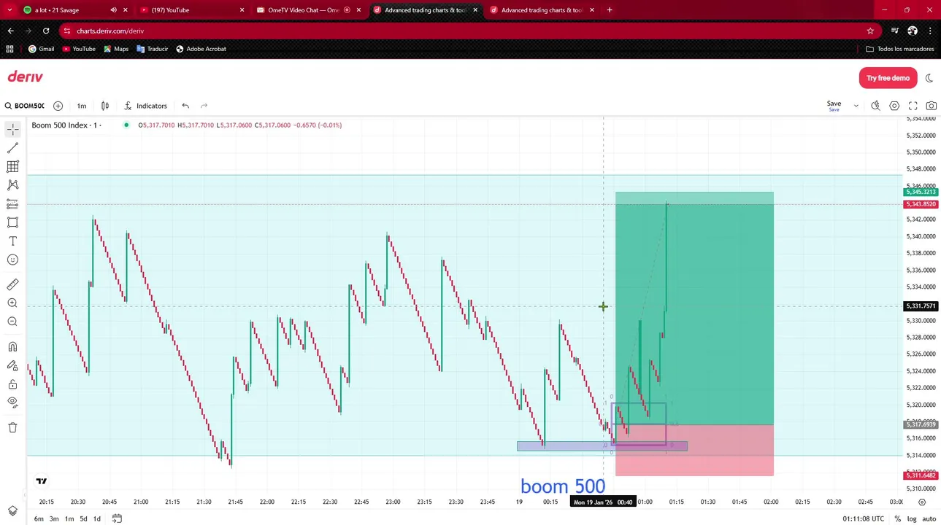Screen dimensions: 941x525
Task: Reload the current page
Action: [x=46, y=31]
